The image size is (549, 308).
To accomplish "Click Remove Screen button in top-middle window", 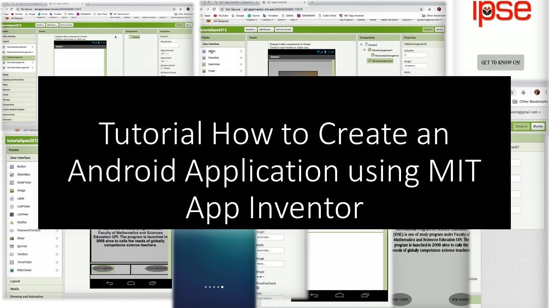I will (x=284, y=29).
